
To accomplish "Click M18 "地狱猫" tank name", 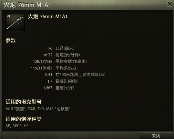I will 58,109.
